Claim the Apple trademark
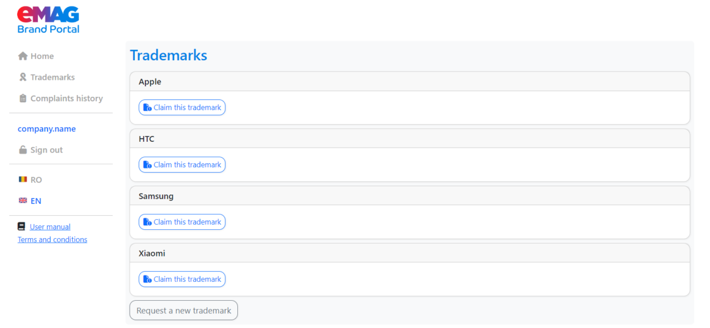The width and height of the screenshot is (710, 328). tap(182, 108)
